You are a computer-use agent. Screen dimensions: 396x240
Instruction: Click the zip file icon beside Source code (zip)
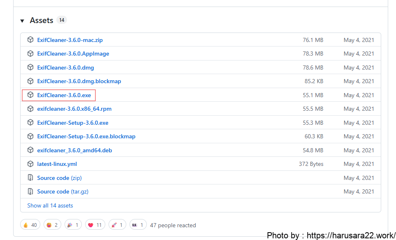coord(30,178)
